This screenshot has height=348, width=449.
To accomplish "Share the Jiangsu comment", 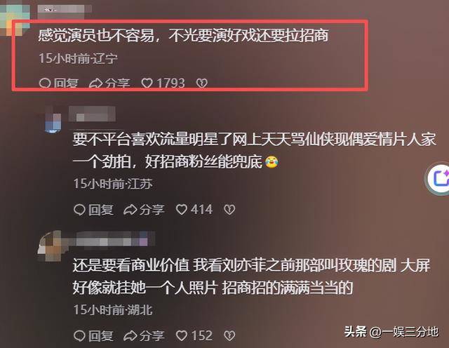I will 144,210.
